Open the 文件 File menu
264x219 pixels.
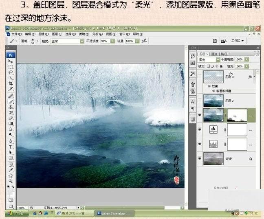click(16, 34)
